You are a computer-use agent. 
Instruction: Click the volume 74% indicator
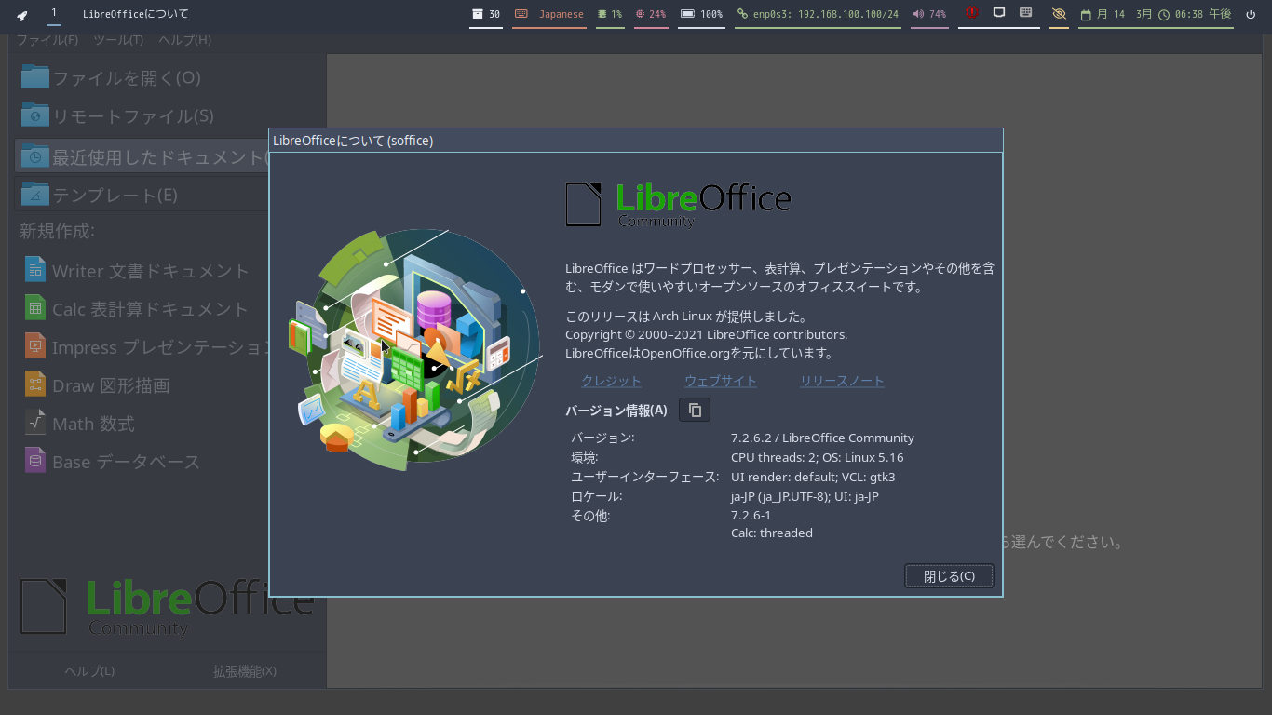929,15
